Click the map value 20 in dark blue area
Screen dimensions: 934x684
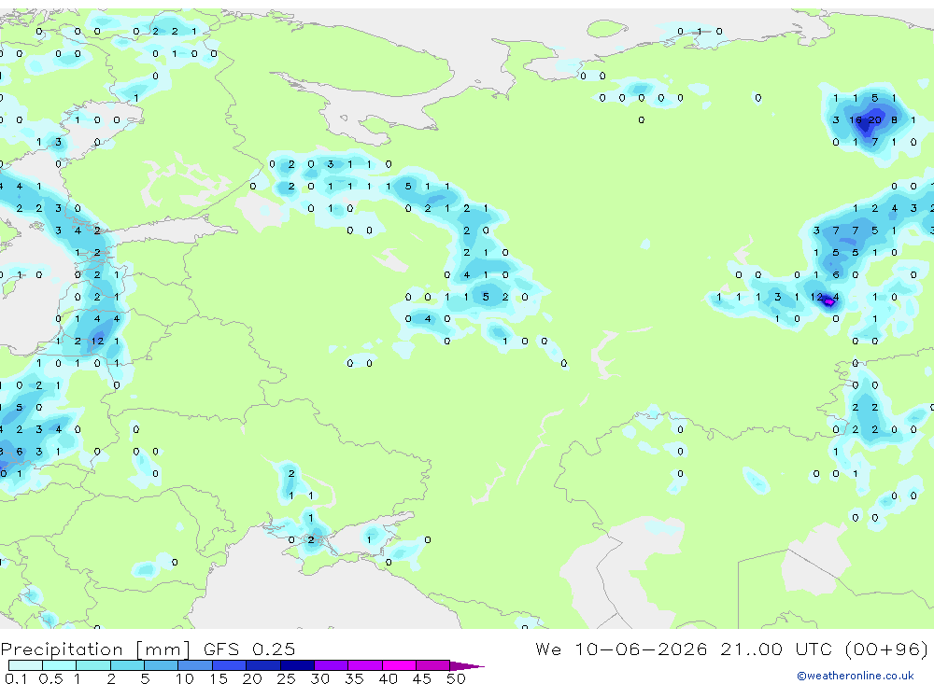874,119
